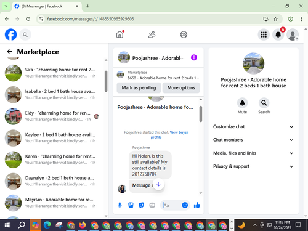Choose a GIF icon

(x=152, y=205)
